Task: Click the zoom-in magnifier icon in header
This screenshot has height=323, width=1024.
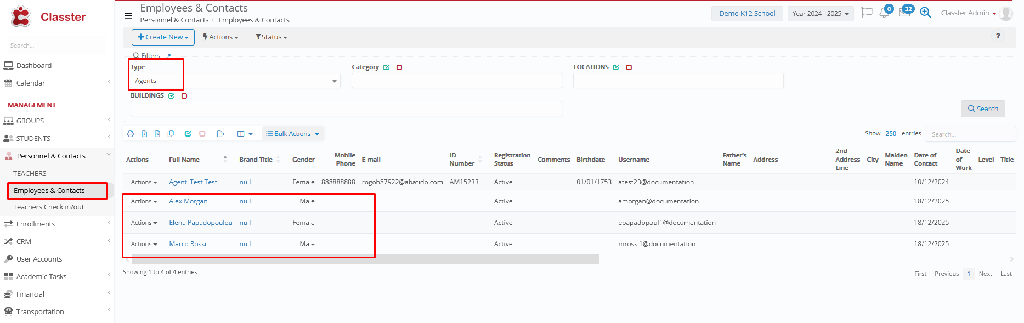Action: tap(925, 13)
